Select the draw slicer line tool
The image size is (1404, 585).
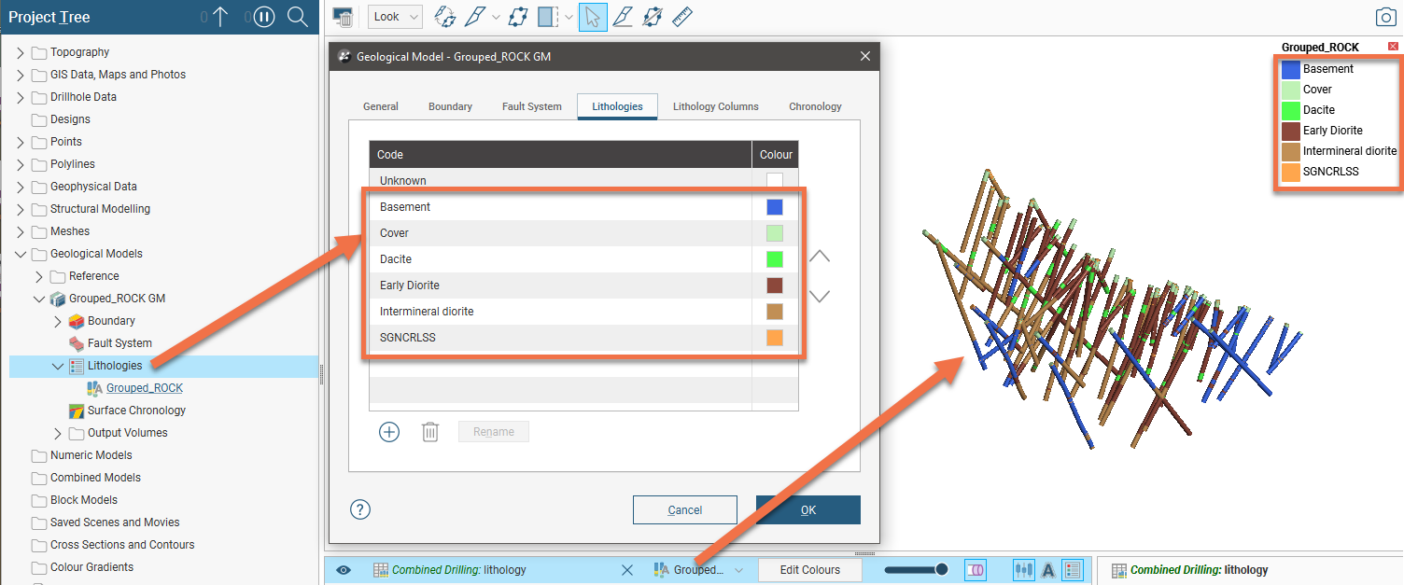475,17
